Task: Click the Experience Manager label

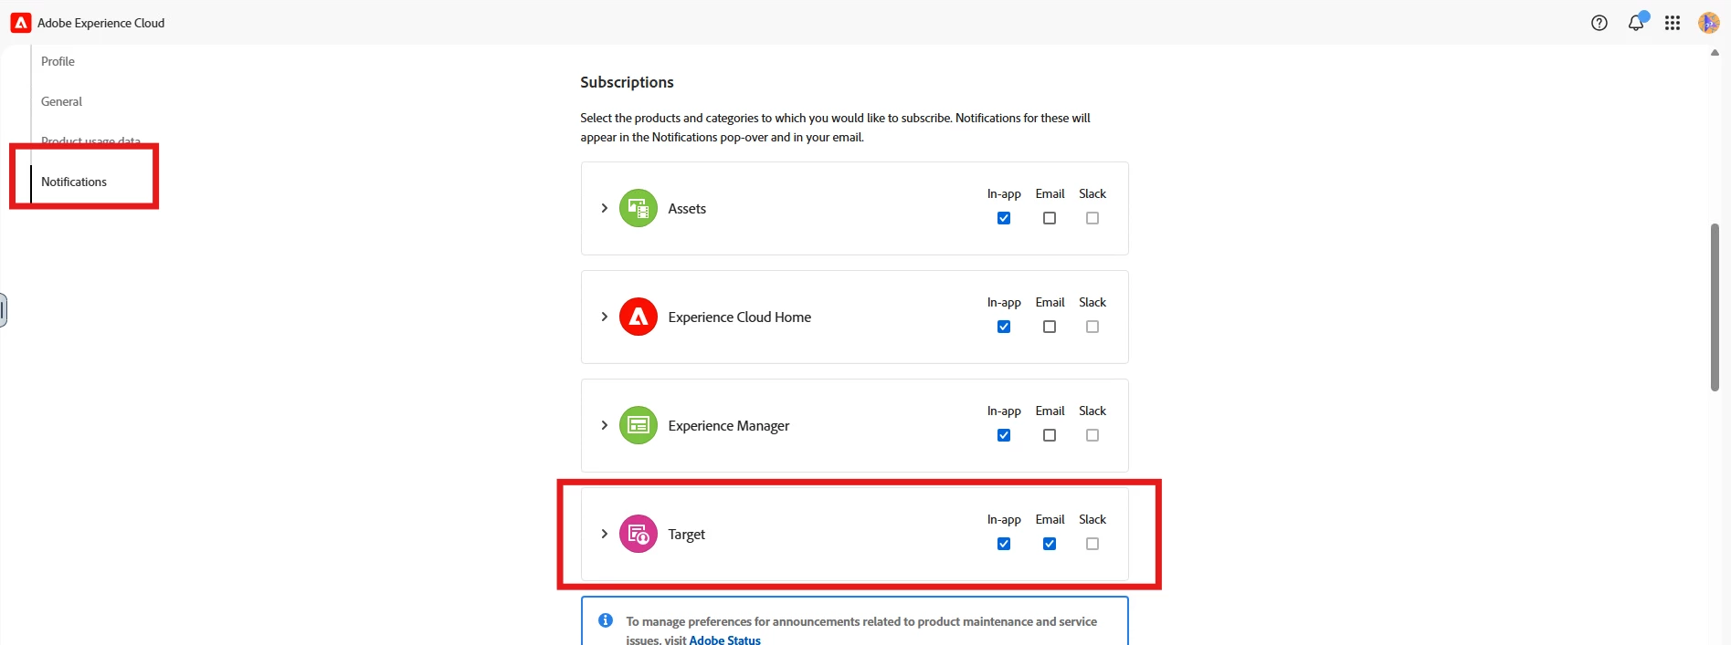Action: pyautogui.click(x=728, y=425)
